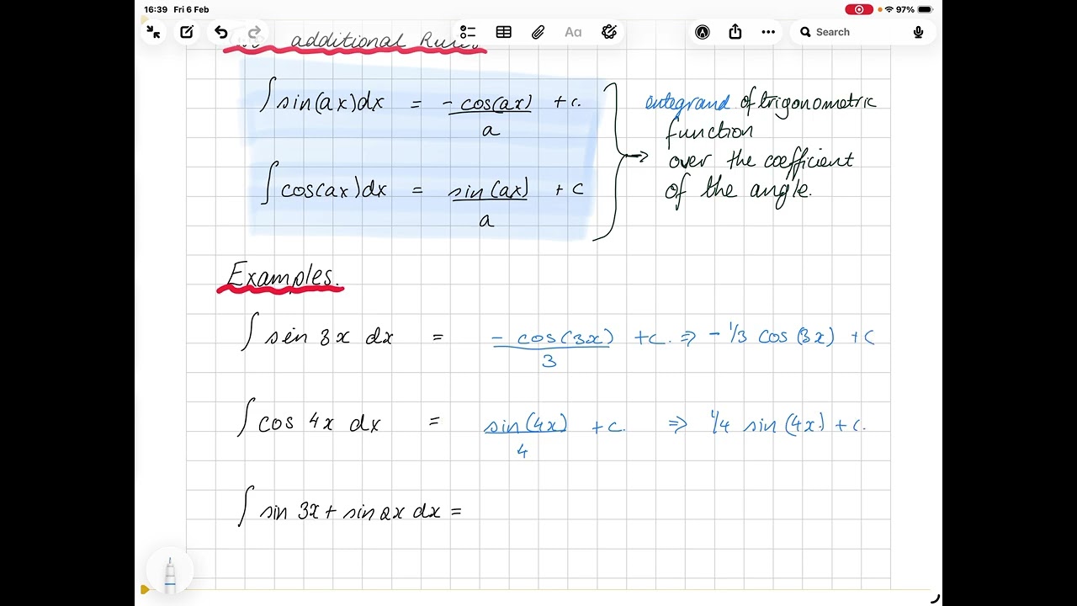Tap the additional Rules heading
The width and height of the screenshot is (1077, 606).
pos(384,40)
